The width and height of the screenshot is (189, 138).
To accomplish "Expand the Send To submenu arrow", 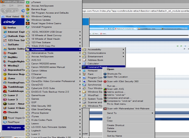I will (x=152, y=113).
